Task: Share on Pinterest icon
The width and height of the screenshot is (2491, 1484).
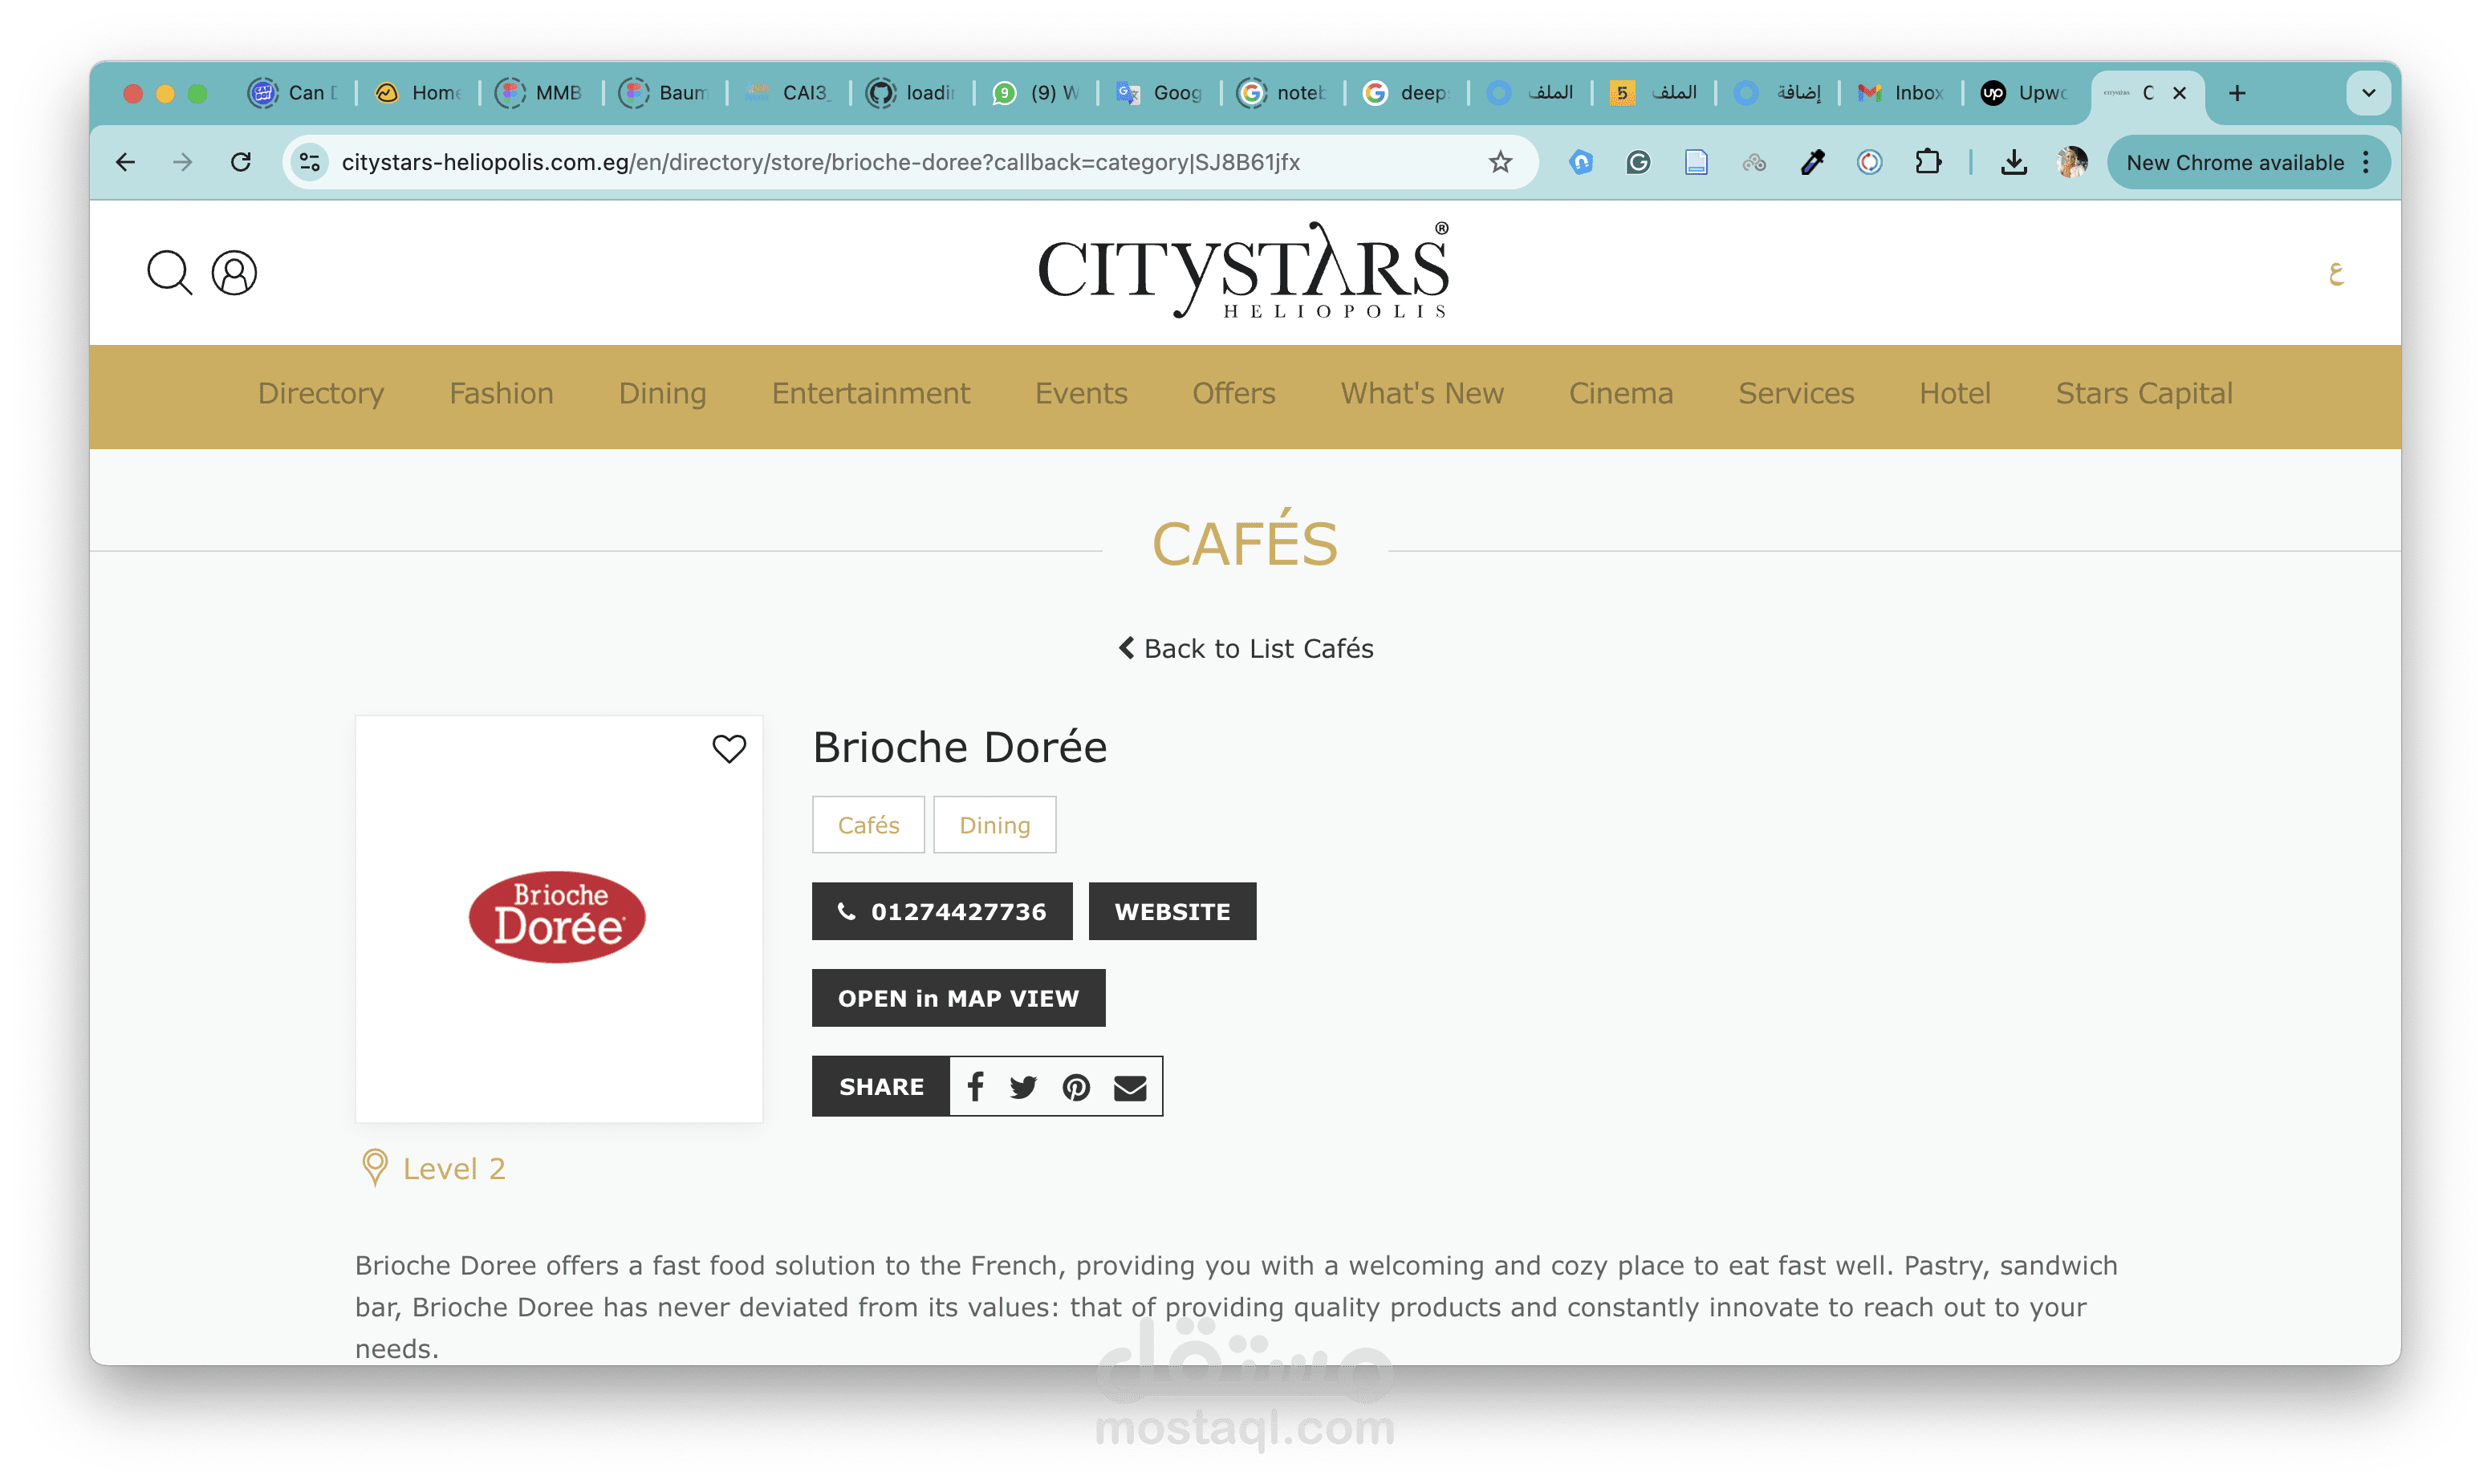Action: pyautogui.click(x=1076, y=1086)
